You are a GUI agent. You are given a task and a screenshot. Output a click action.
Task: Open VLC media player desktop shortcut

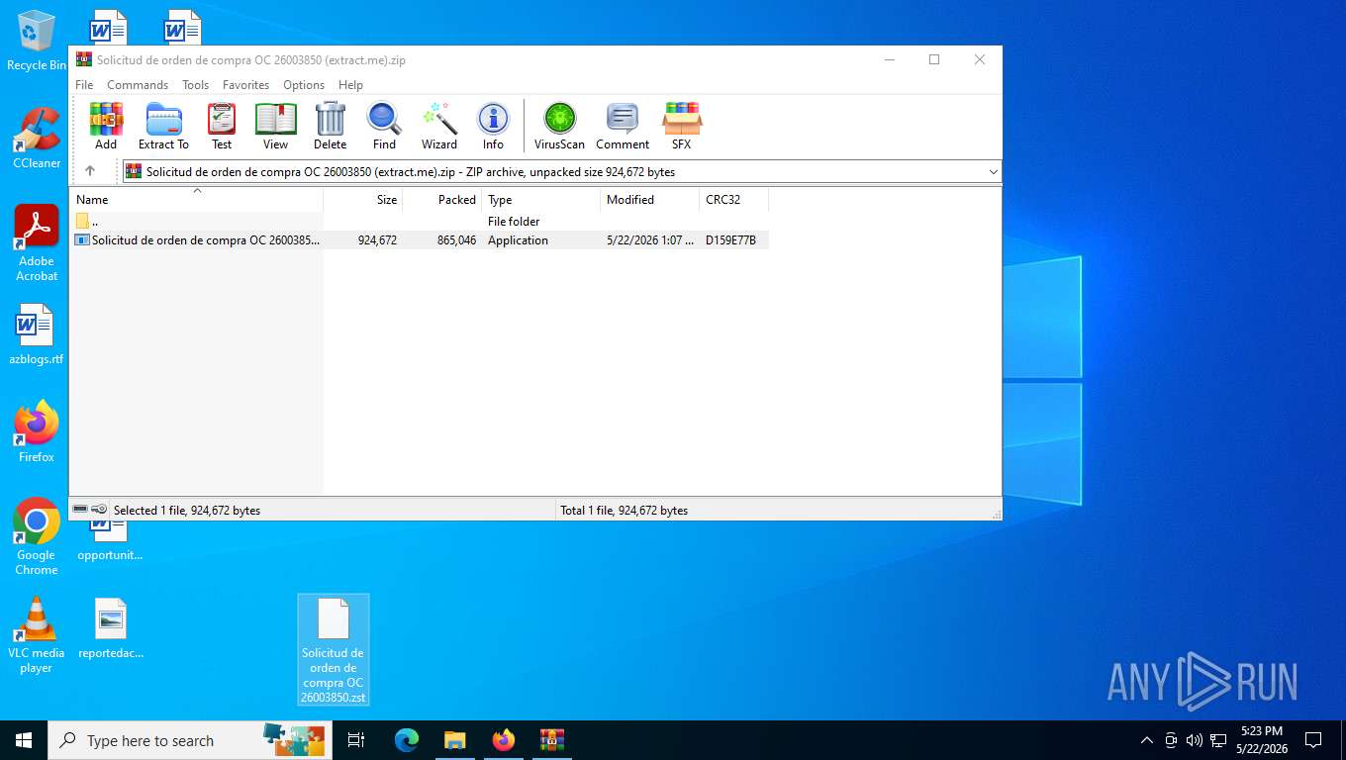pyautogui.click(x=37, y=634)
